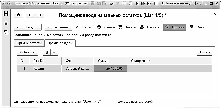Expand the Еще dropdown menu

click(x=204, y=52)
